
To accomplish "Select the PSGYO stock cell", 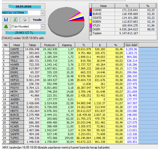I will pyautogui.click(x=17, y=88).
